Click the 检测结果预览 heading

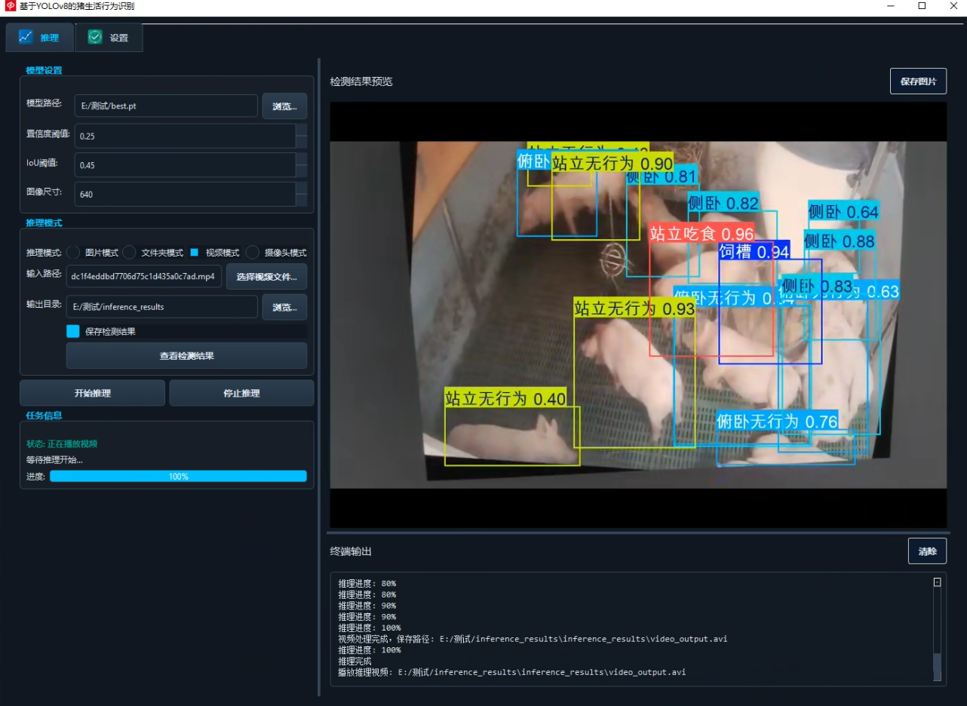pos(361,81)
